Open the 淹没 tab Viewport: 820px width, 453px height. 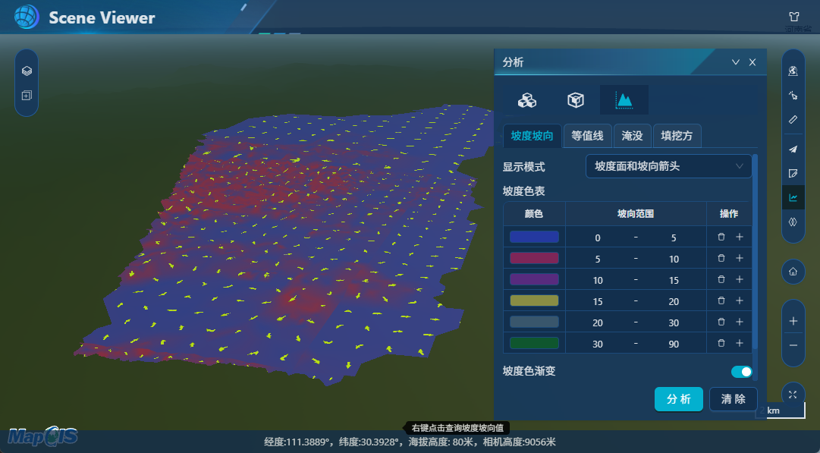click(632, 136)
